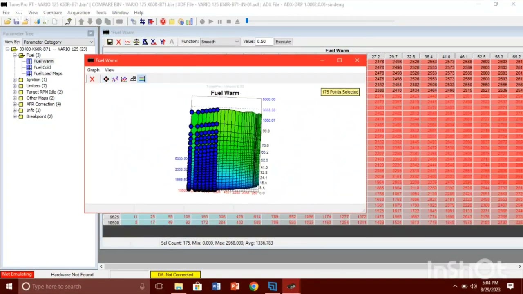Open File Explorer from taskbar
This screenshot has height=294, width=523.
[x=179, y=286]
